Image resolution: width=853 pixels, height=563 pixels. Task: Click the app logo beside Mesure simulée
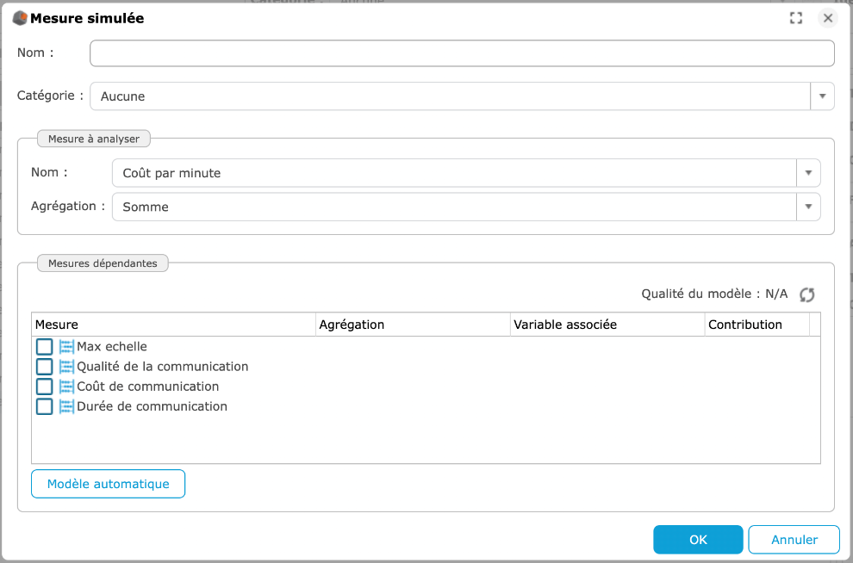pos(20,18)
